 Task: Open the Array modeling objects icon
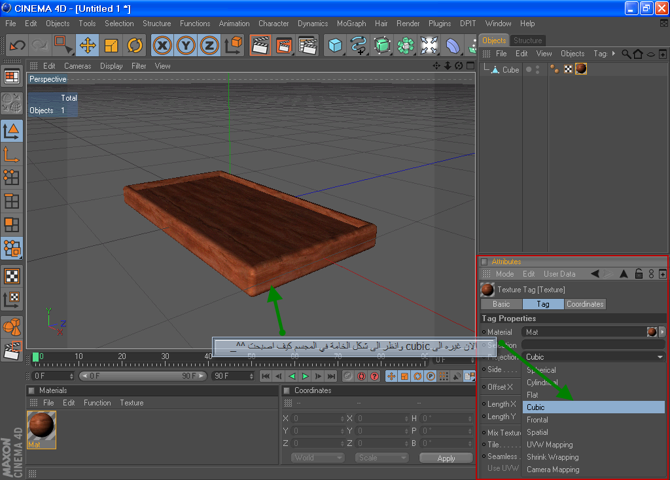[x=406, y=45]
